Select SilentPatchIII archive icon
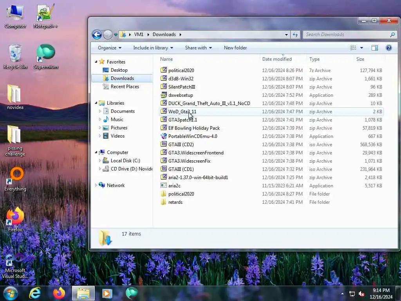The height and width of the screenshot is (301, 401). coord(164,87)
